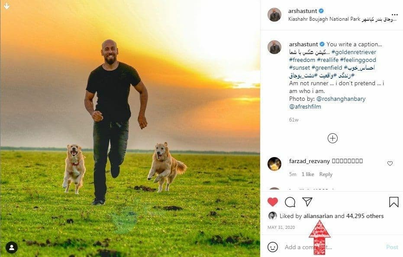Open the comment speech bubble icon

290,202
